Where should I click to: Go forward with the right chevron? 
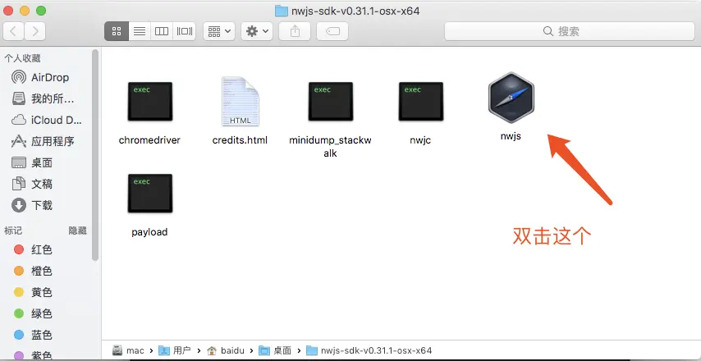[x=34, y=31]
